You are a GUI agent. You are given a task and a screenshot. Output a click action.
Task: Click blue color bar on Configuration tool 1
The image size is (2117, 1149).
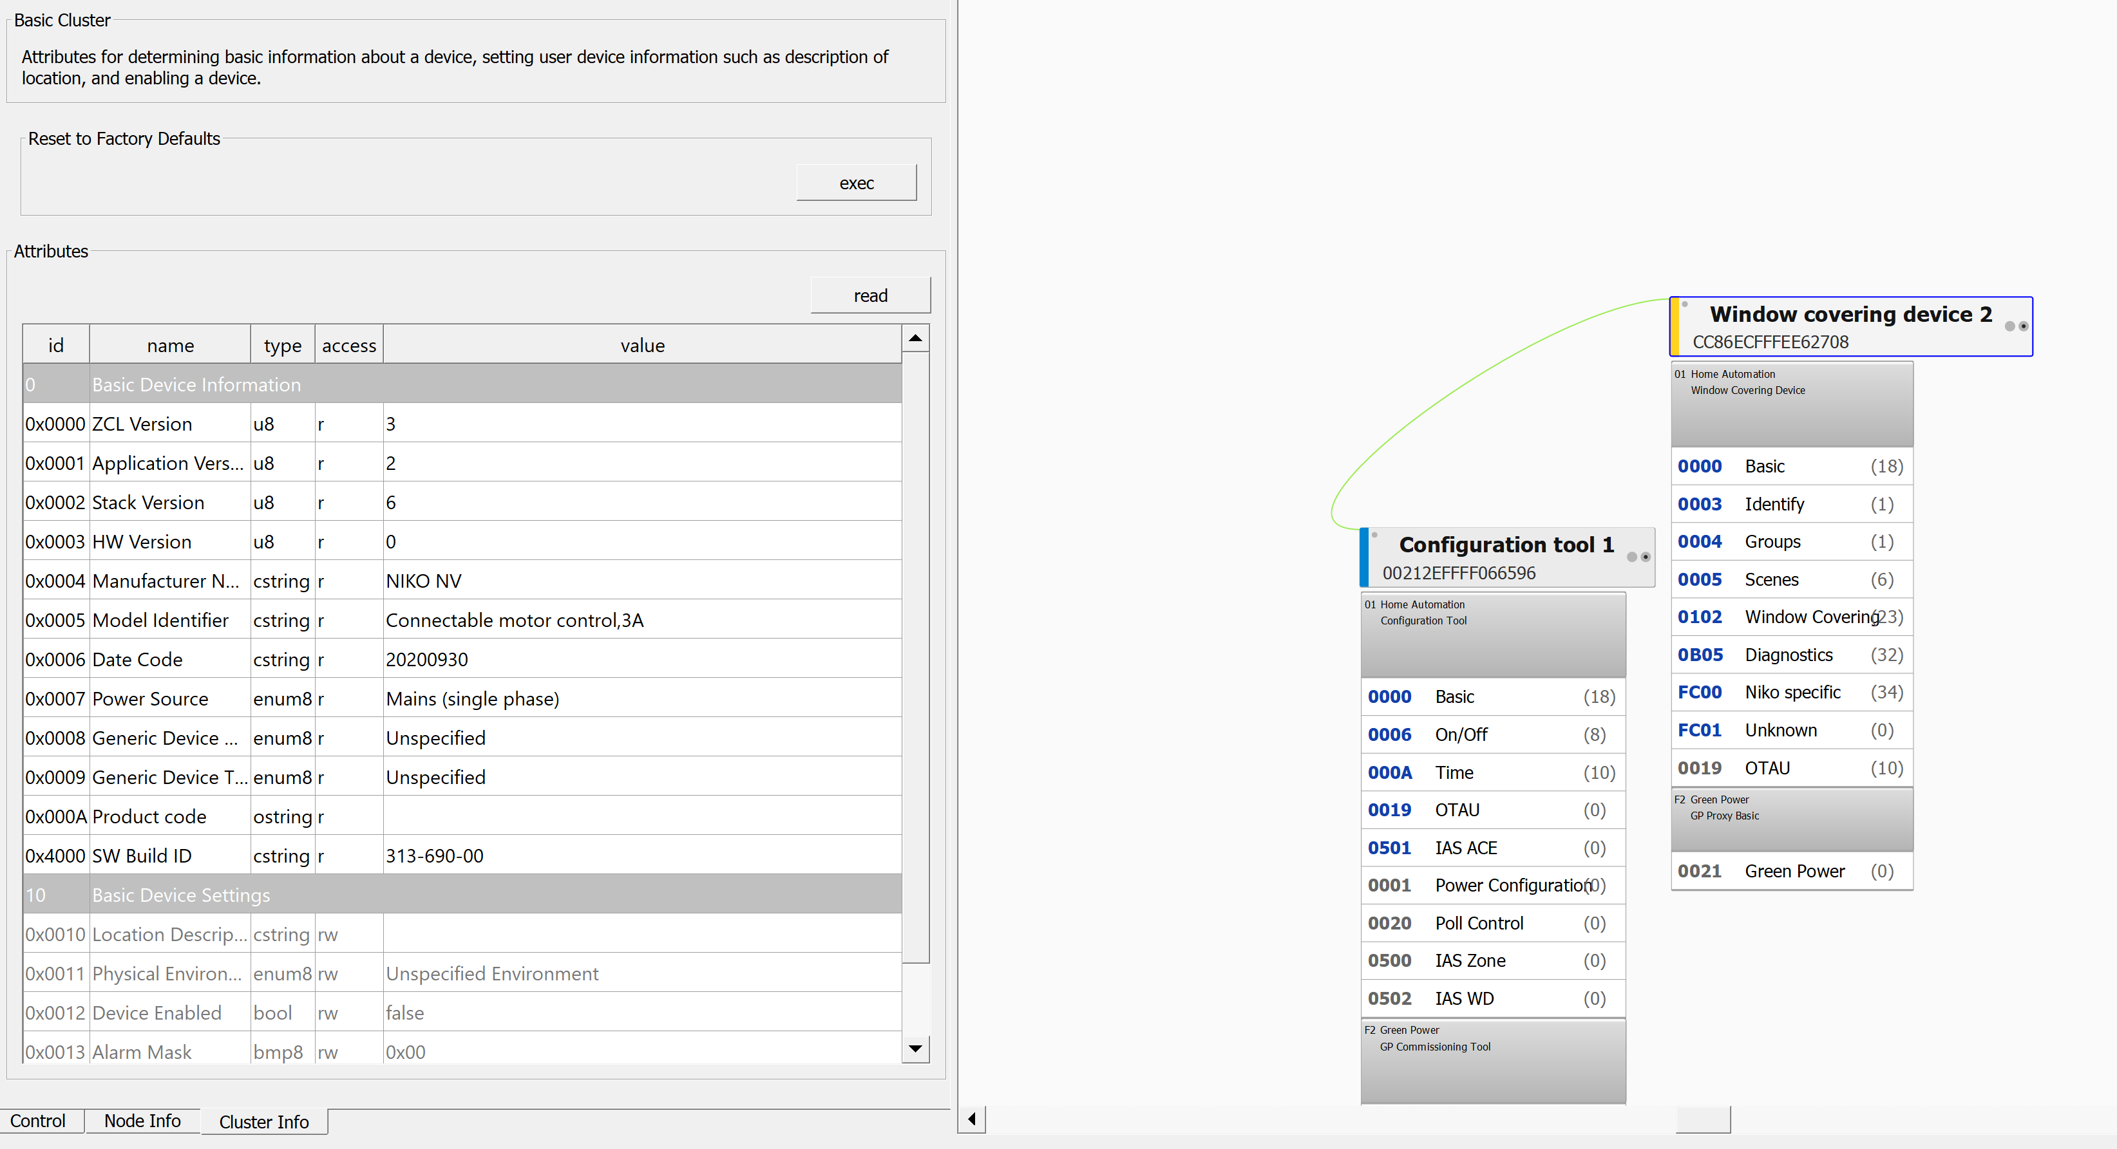point(1364,557)
